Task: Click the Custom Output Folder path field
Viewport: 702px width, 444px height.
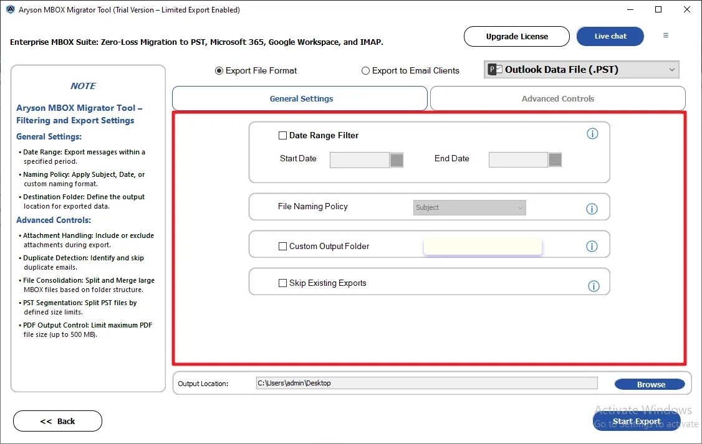Action: [x=483, y=247]
